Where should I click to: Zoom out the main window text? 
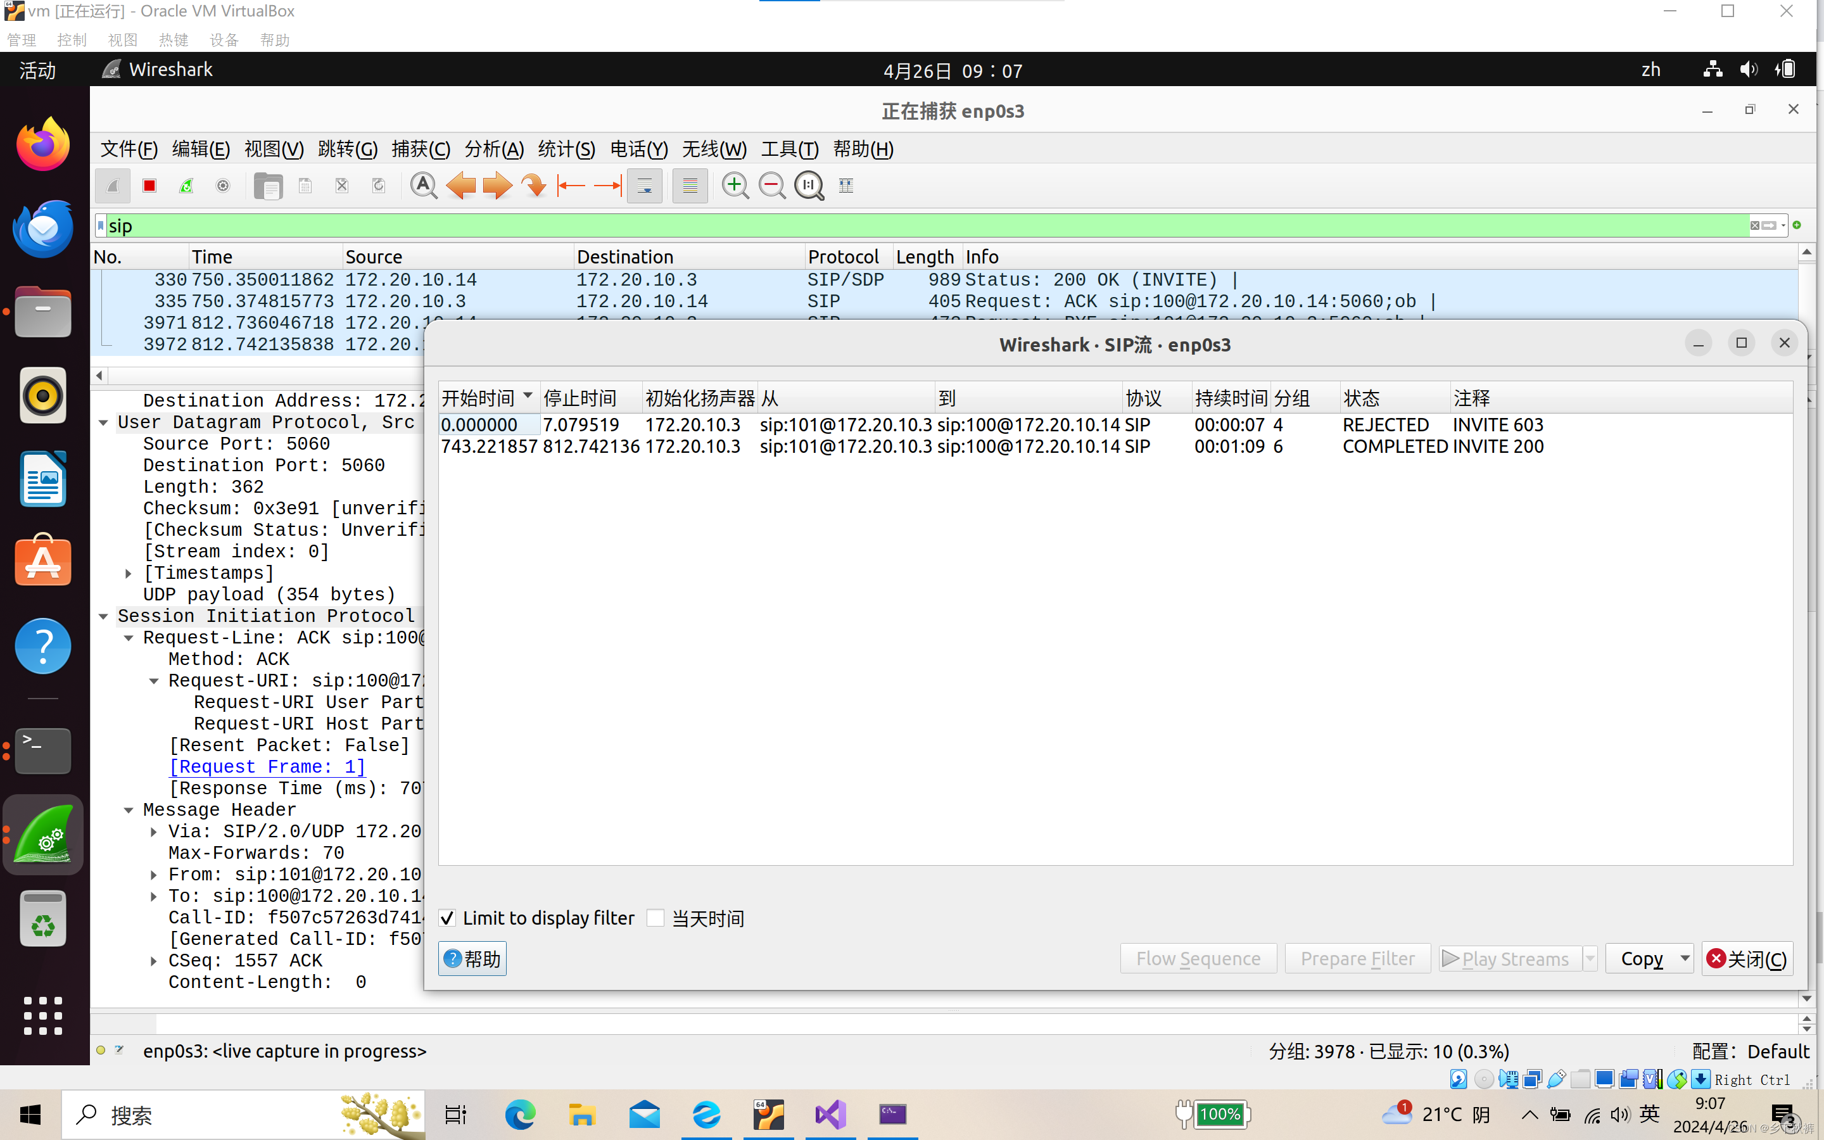pyautogui.click(x=772, y=186)
